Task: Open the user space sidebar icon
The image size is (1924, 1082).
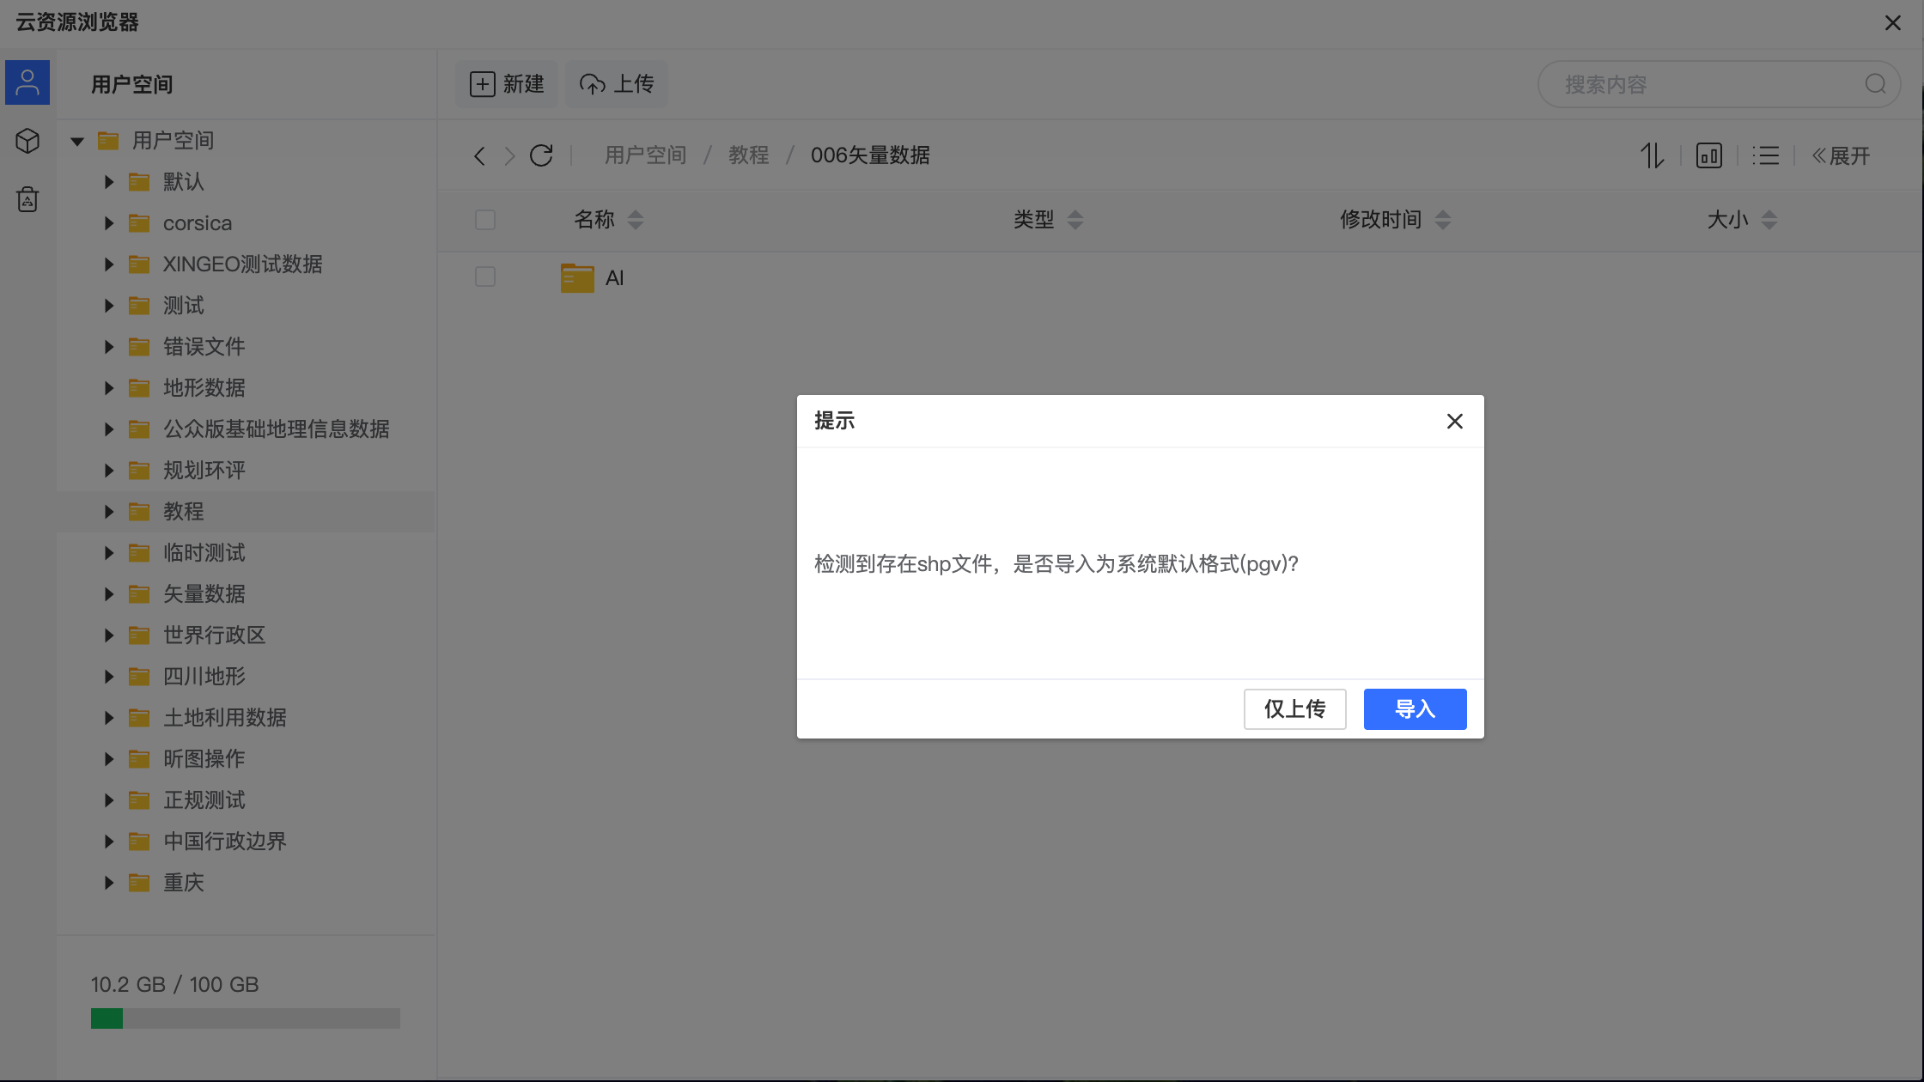Action: point(27,82)
